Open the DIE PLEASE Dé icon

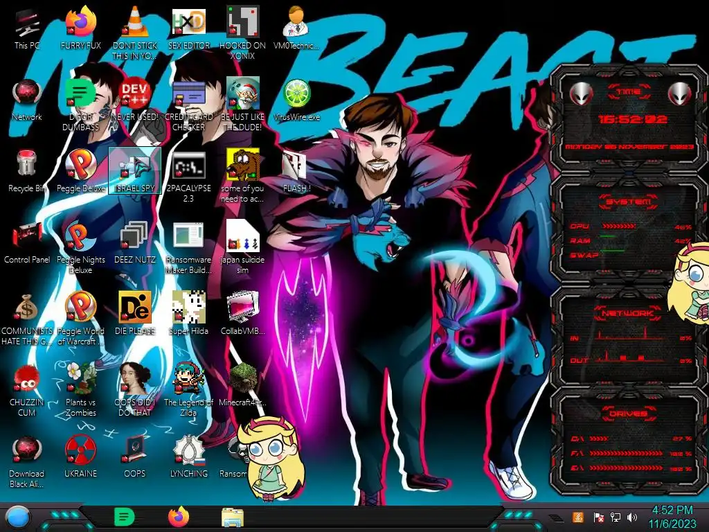pyautogui.click(x=135, y=314)
